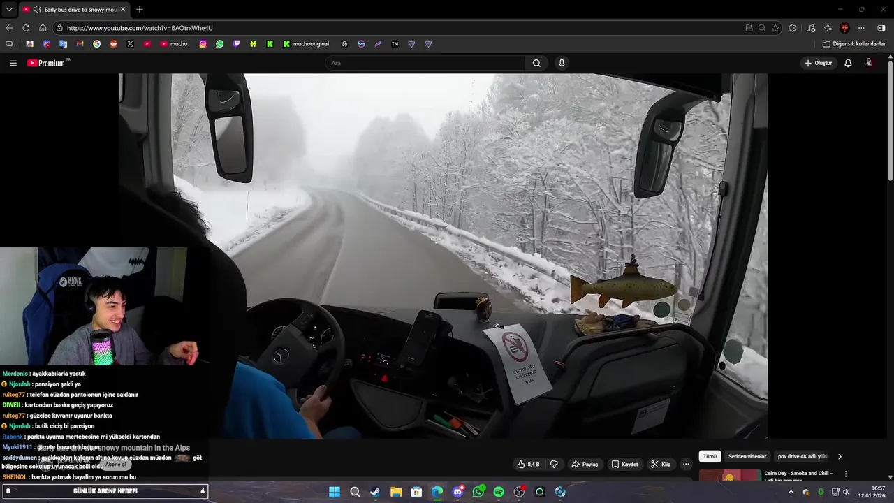Start voice search with the microphone icon
This screenshot has width=894, height=503.
point(562,63)
